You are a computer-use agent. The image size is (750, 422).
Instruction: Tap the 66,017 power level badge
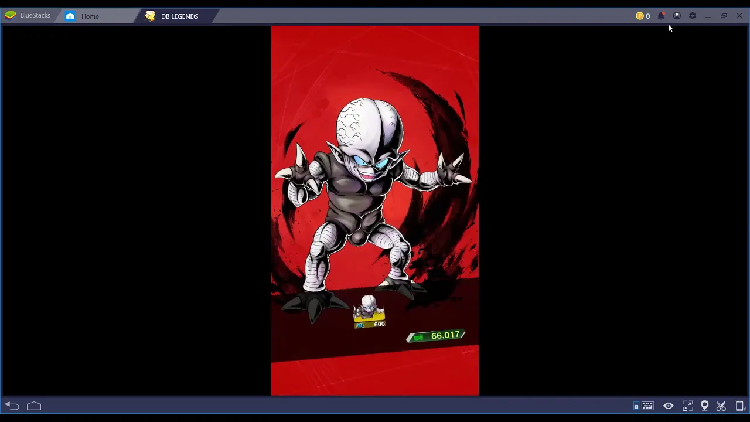pyautogui.click(x=436, y=336)
